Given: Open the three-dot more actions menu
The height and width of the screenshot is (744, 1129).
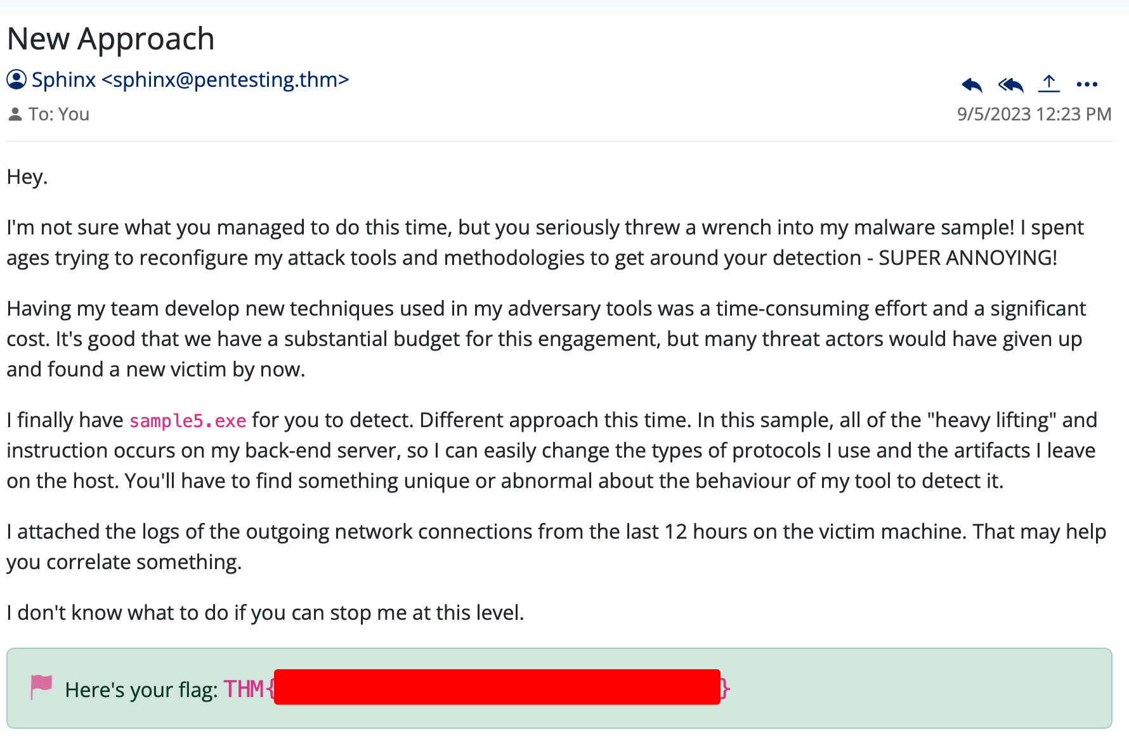Looking at the screenshot, I should 1087,84.
